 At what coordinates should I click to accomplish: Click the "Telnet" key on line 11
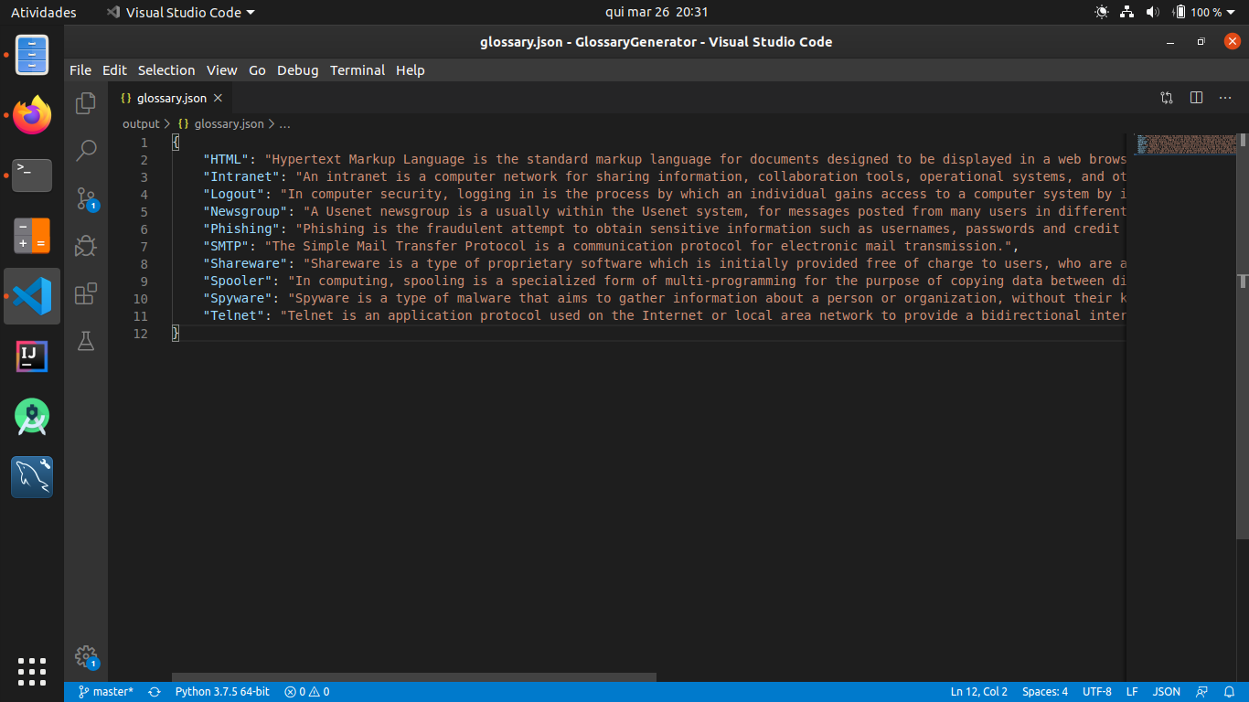point(234,315)
